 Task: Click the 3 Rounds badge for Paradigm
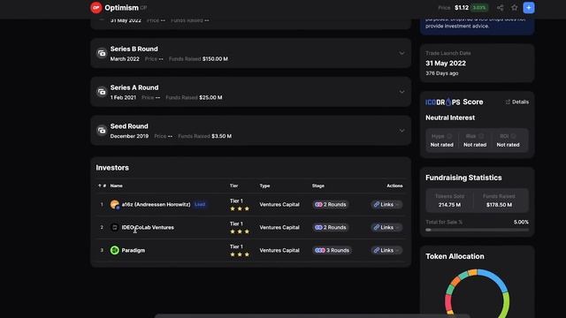pos(332,250)
